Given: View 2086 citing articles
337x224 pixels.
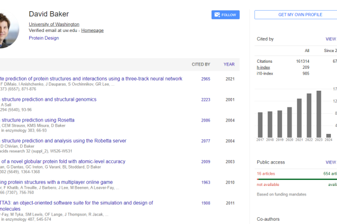Looking at the screenshot, I should [x=206, y=120].
